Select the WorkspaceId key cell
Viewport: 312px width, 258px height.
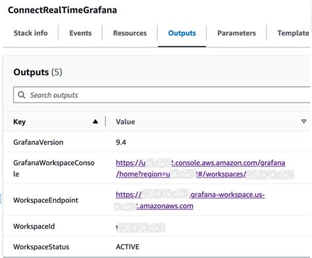[34, 226]
